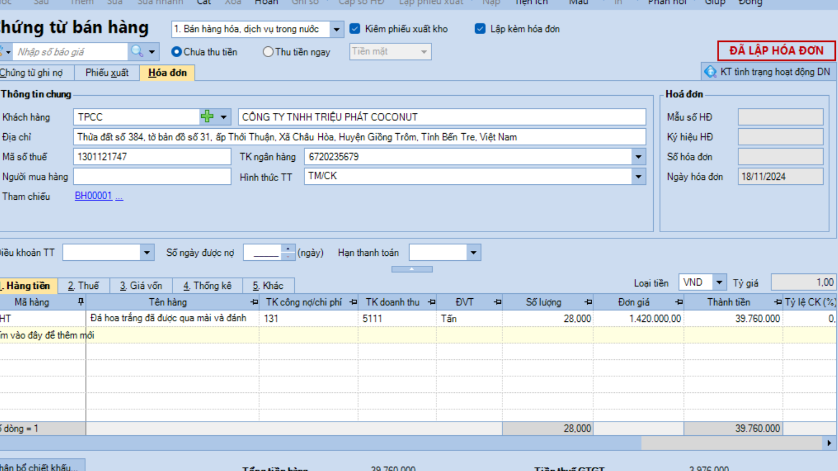The width and height of the screenshot is (838, 471).
Task: Uncheck Kiêm phiếu xuất kho checkbox
Action: pyautogui.click(x=355, y=29)
